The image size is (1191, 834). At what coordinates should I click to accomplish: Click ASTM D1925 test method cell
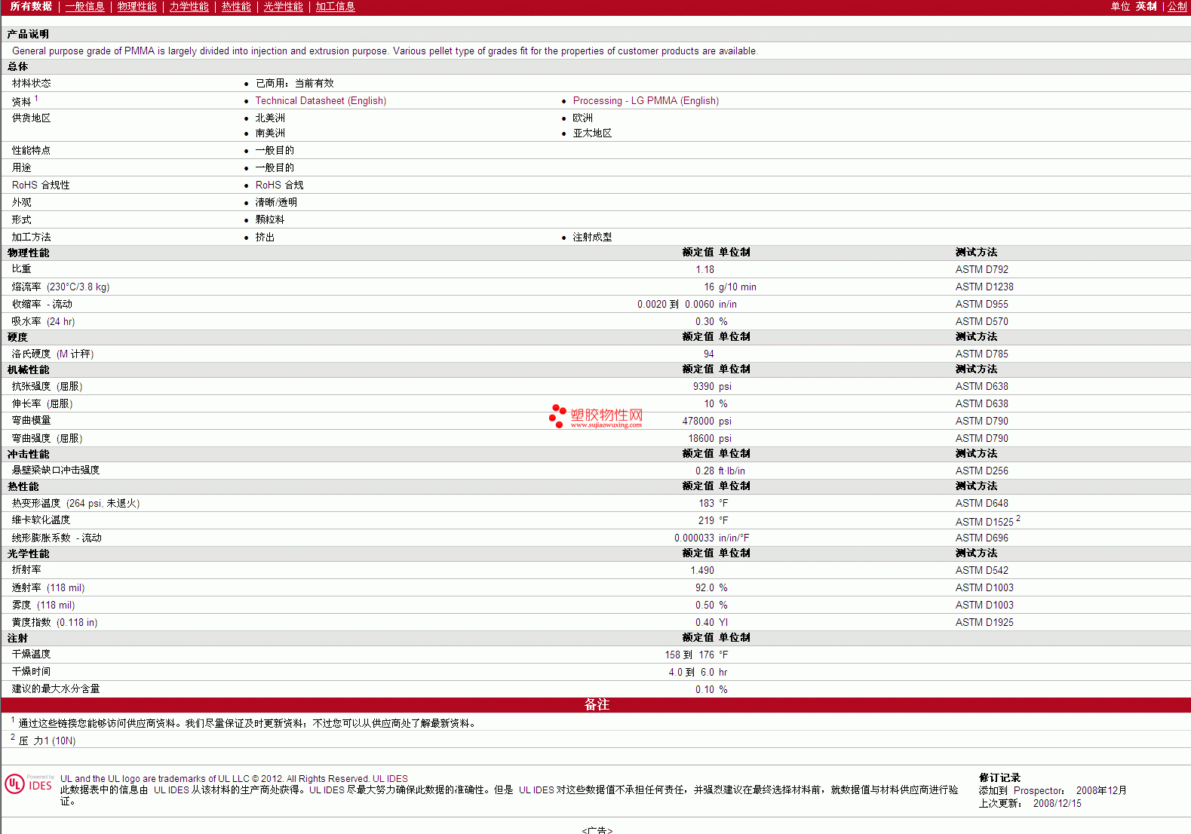coord(984,623)
